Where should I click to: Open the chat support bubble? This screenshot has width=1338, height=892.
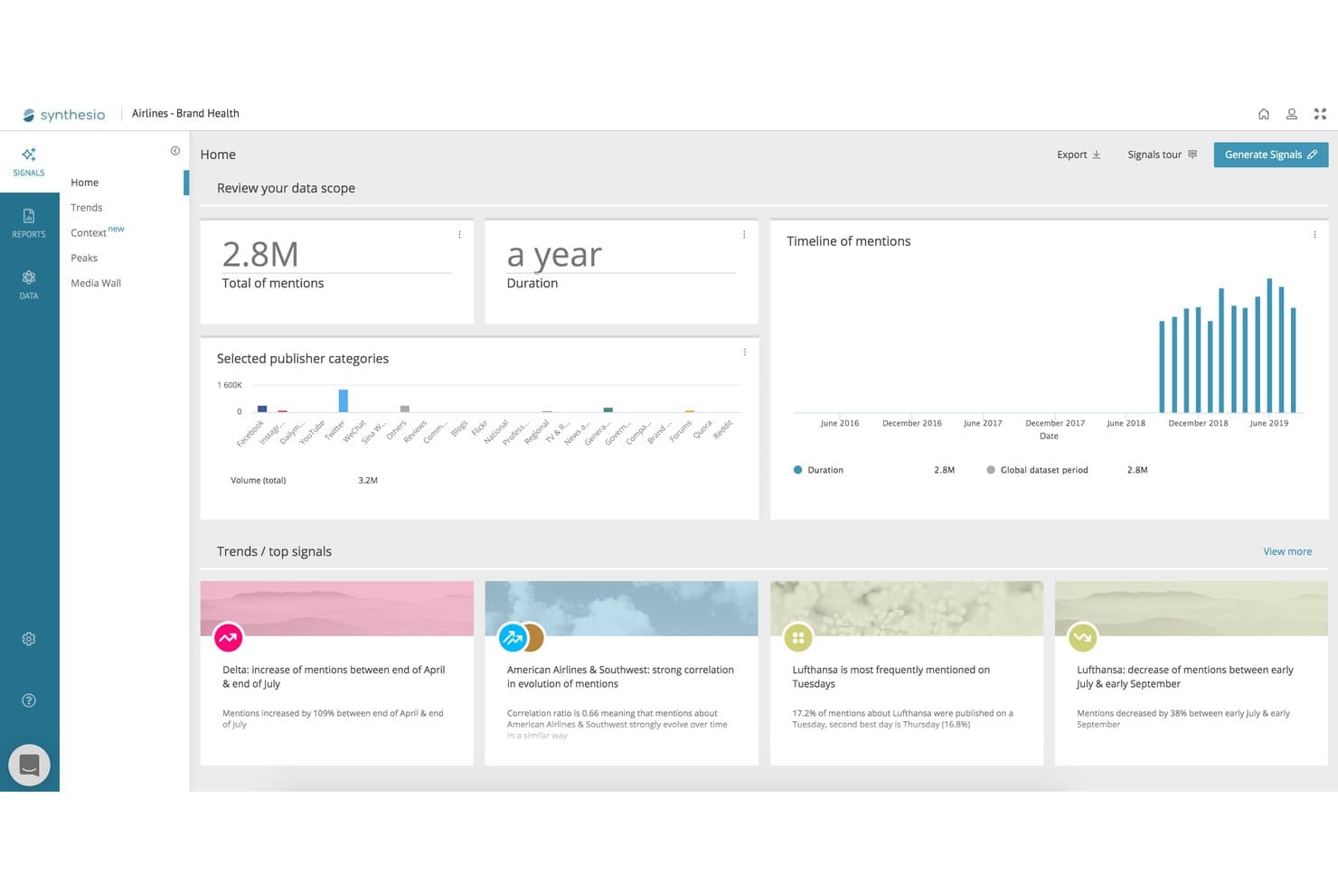(29, 765)
